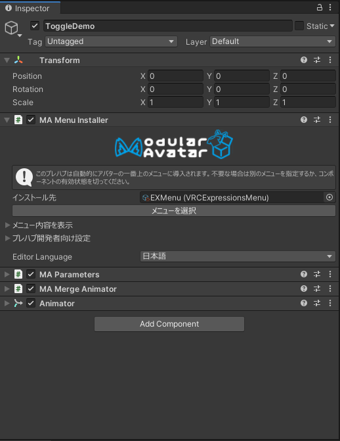
Task: Open MA Merge Animator preset sliders icon
Action: [x=317, y=289]
